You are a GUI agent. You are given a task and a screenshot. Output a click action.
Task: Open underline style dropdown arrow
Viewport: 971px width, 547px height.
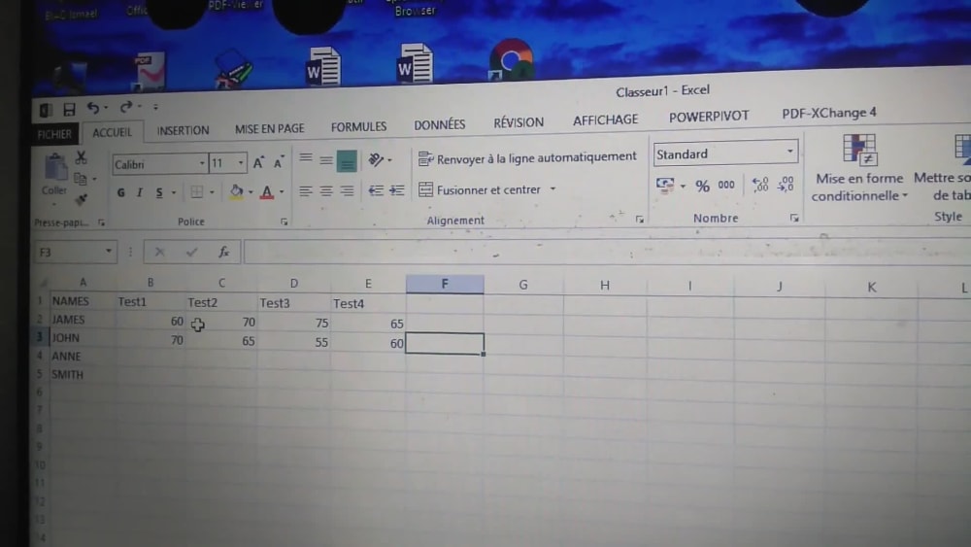point(174,192)
